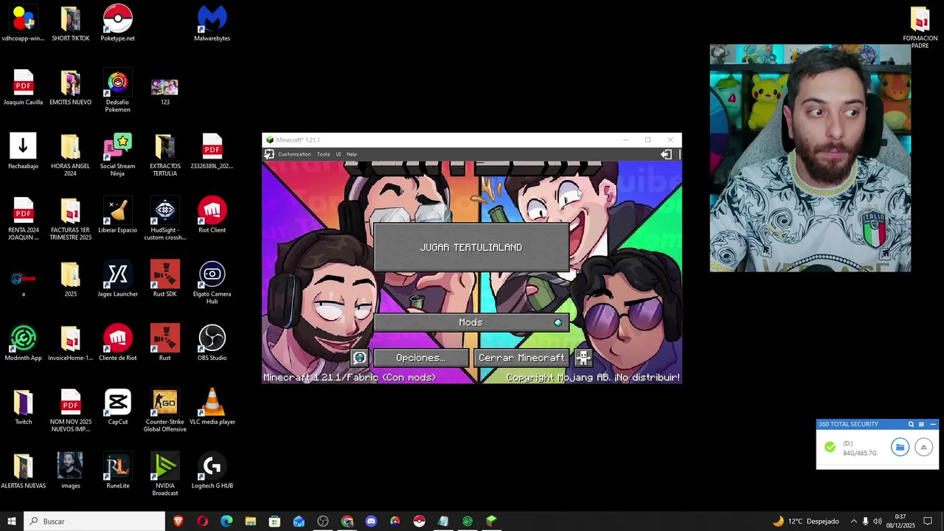This screenshot has width=944, height=531.
Task: Open the Windows Start menu
Action: pyautogui.click(x=11, y=521)
